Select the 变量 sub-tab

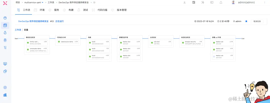coord(26,30)
